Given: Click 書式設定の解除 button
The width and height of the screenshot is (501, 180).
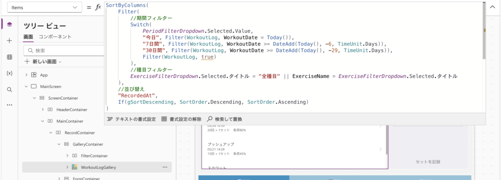Looking at the screenshot, I should coord(182,119).
